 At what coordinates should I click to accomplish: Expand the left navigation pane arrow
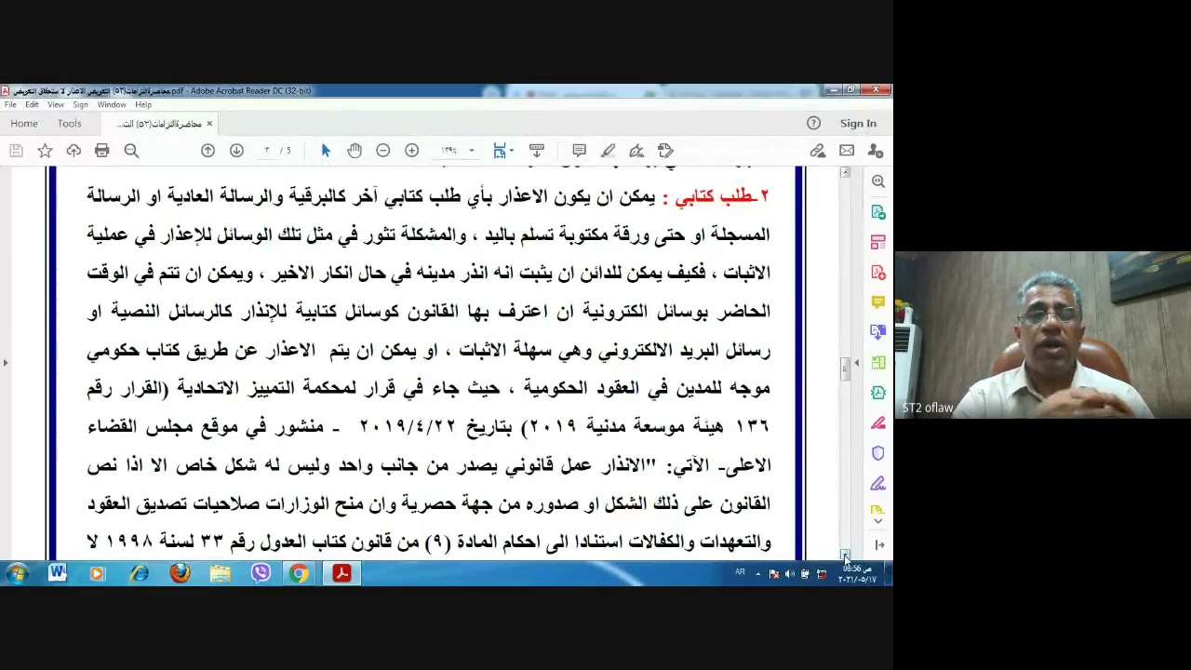(x=6, y=363)
